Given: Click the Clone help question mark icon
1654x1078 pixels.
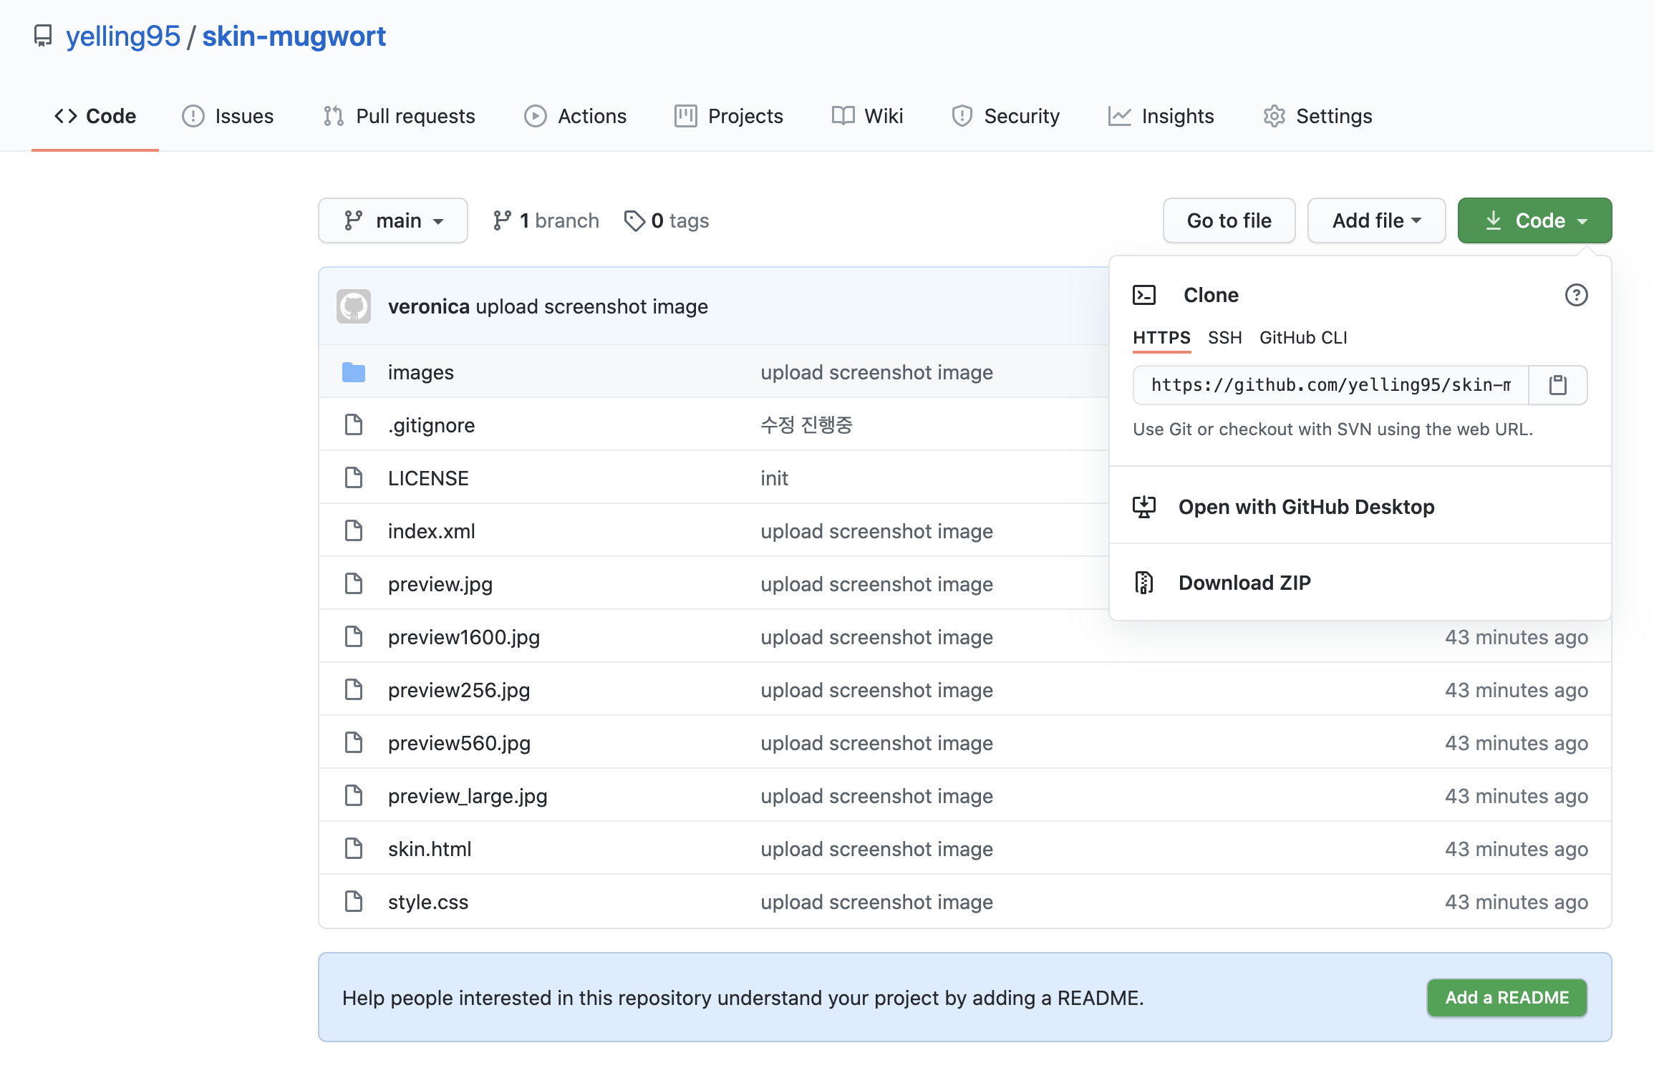Looking at the screenshot, I should click(x=1576, y=295).
